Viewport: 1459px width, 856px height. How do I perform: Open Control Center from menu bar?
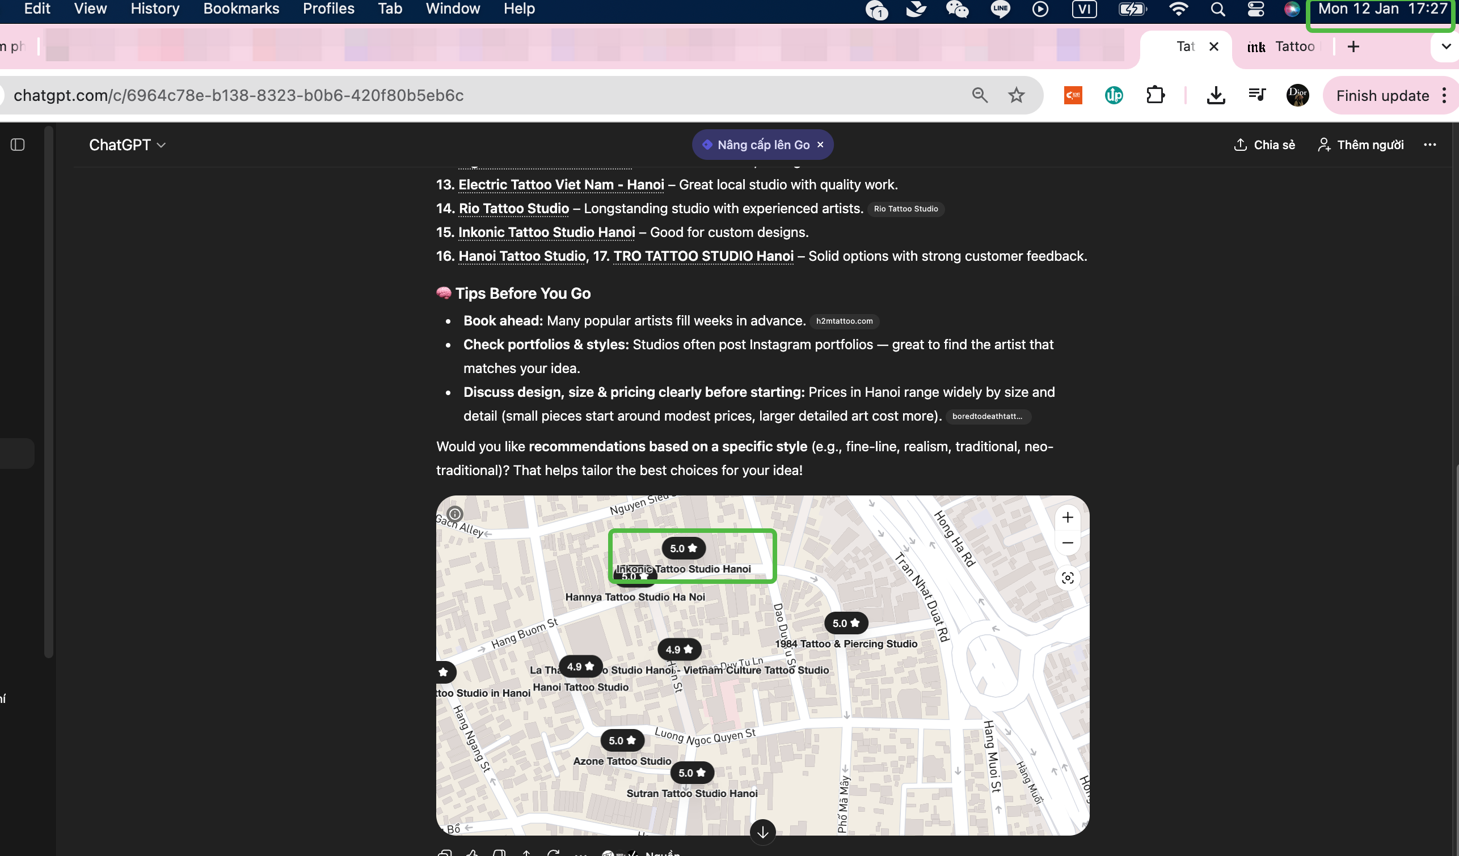click(x=1255, y=9)
